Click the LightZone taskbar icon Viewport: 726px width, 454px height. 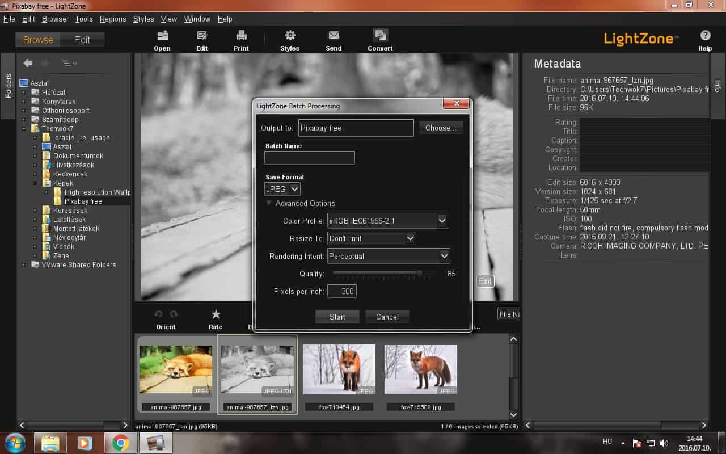coord(155,443)
